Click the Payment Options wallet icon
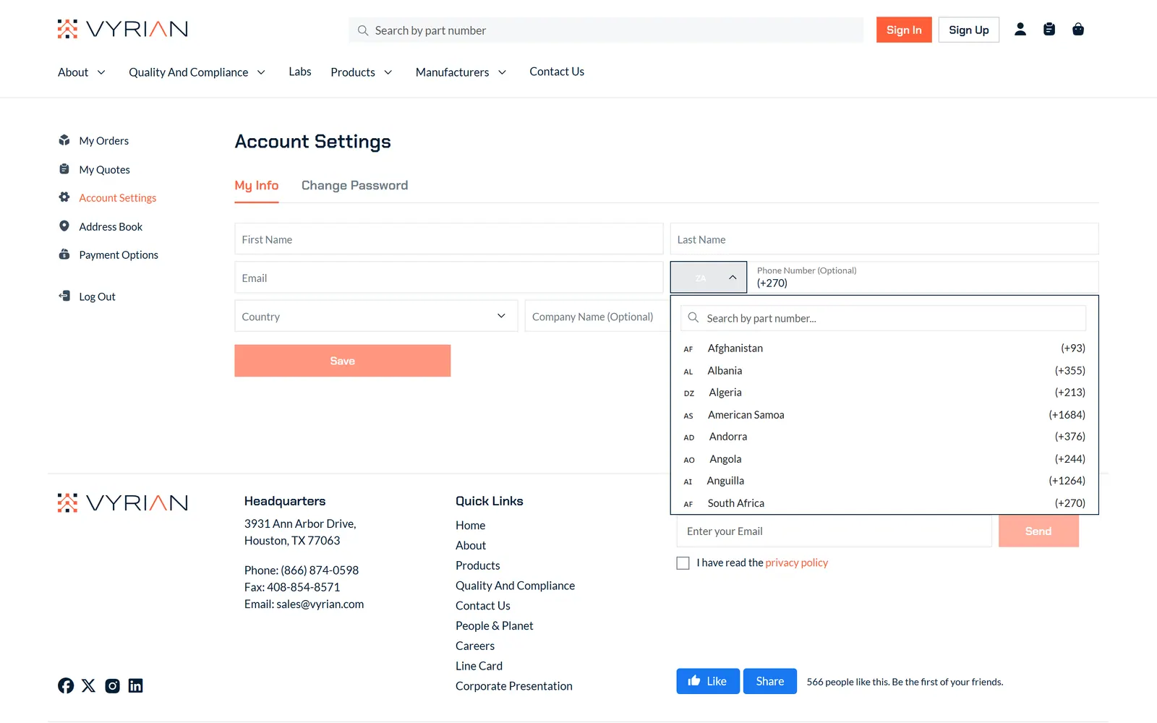The height and width of the screenshot is (723, 1157). coord(64,254)
